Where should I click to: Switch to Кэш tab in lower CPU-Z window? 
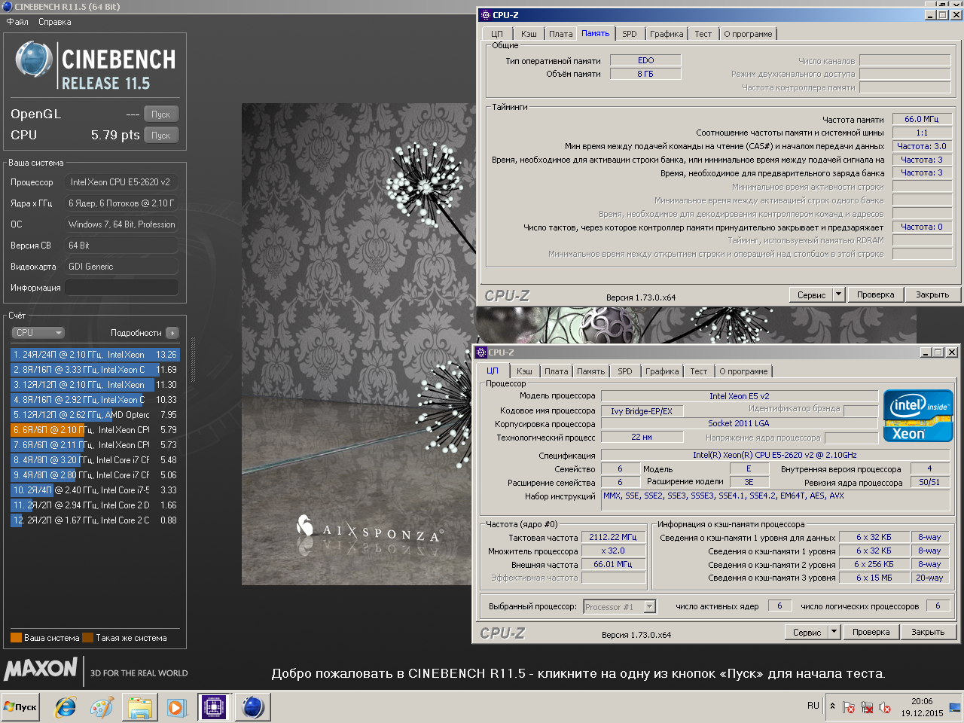(x=525, y=371)
